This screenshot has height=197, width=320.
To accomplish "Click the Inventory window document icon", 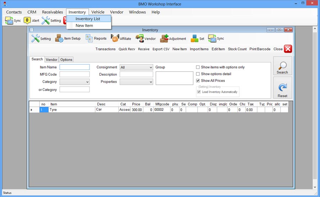I will pyautogui.click(x=32, y=30).
